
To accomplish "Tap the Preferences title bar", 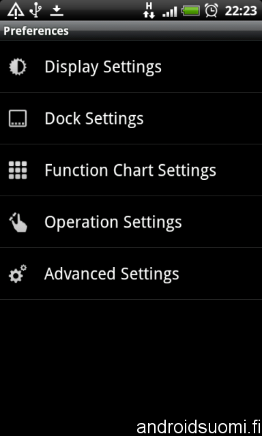I will coord(131,31).
